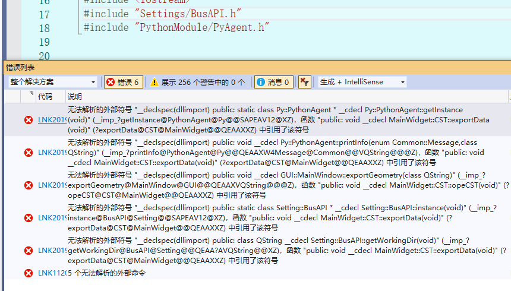Open LNK2019 link for BusAPI::instance error
511x291 pixels.
point(52,218)
